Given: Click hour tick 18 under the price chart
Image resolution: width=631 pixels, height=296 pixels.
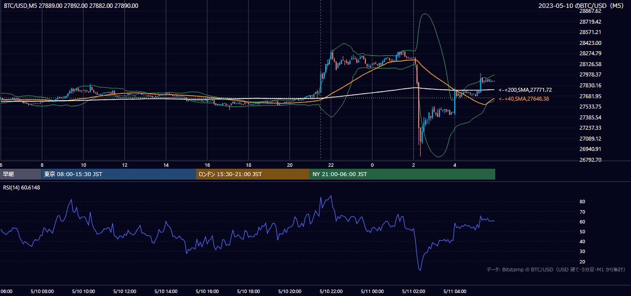Looking at the screenshot, I should [x=249, y=165].
